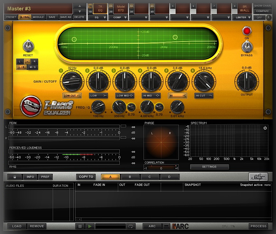Viewport: 276px width, 234px height.
Task: Toggle the HI shelf band button
Action: pyautogui.click(x=178, y=96)
